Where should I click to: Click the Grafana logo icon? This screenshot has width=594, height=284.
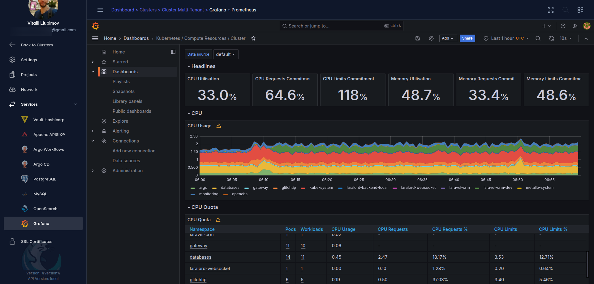tap(95, 26)
